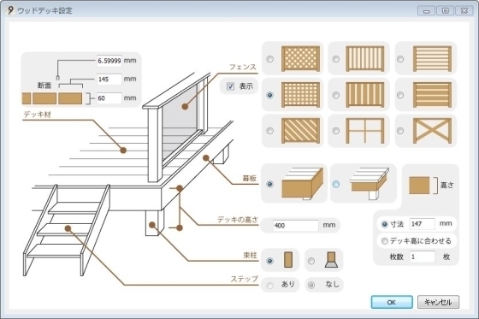This screenshot has height=319, width=479.
Task: Select the square grid fence pattern icon
Action: [300, 95]
